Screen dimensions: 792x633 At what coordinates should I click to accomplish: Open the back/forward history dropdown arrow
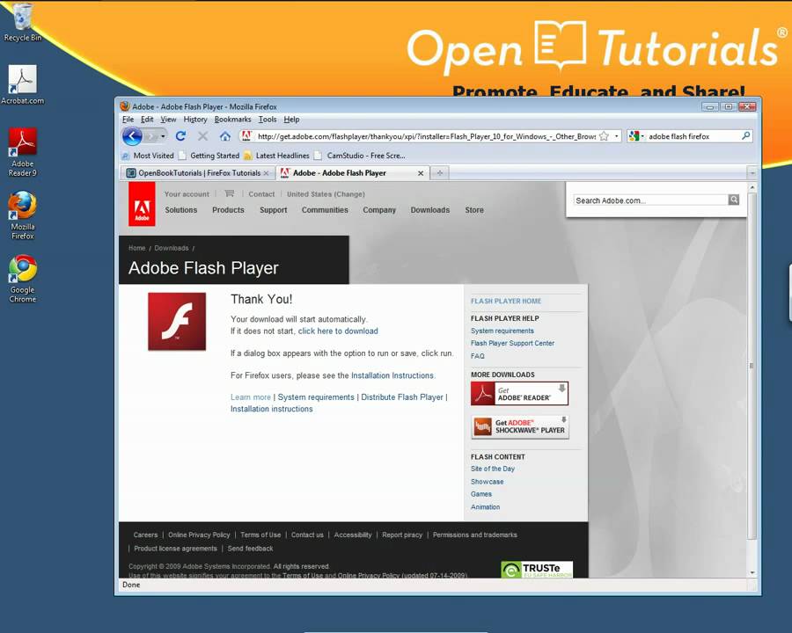(163, 136)
